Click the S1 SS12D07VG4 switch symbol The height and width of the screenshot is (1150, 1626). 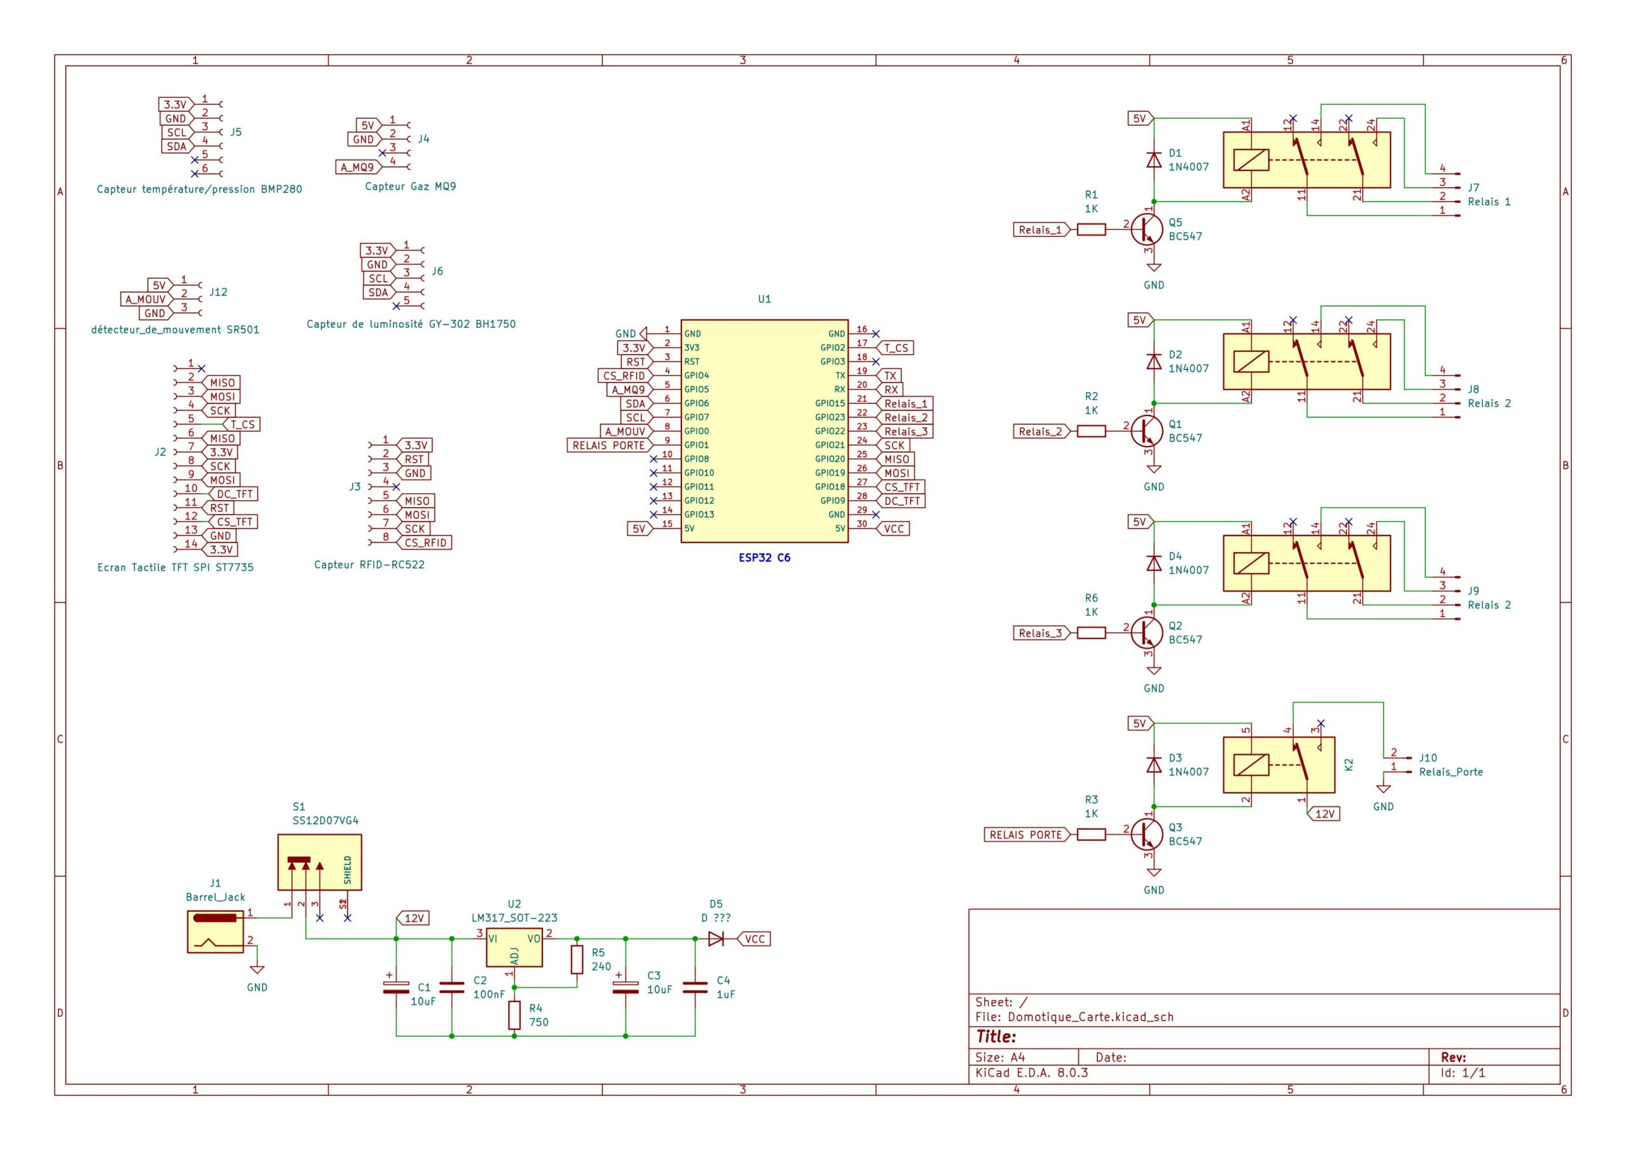point(319,862)
